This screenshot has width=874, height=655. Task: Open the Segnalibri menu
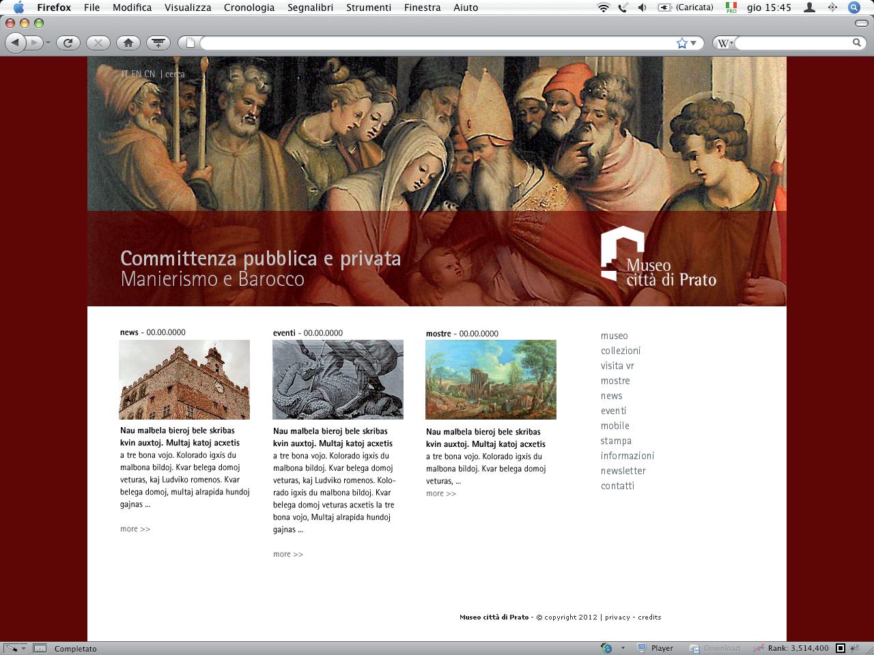point(311,8)
